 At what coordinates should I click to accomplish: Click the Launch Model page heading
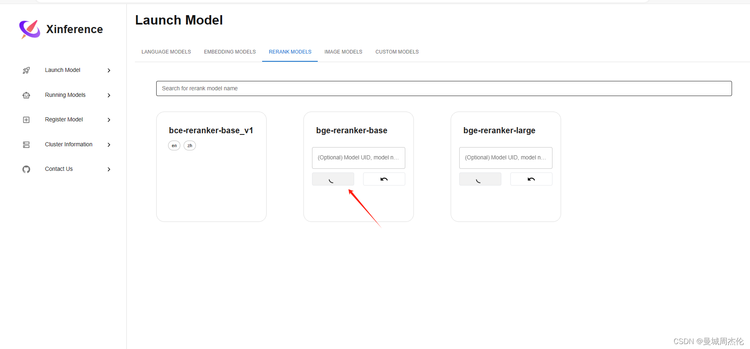coord(179,20)
